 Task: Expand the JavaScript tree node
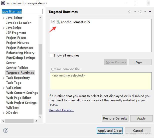point(4,28)
